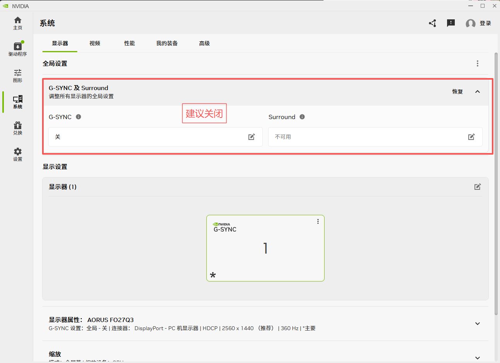This screenshot has width=500, height=363.
Task: Click the 系统 page title
Action: [47, 23]
